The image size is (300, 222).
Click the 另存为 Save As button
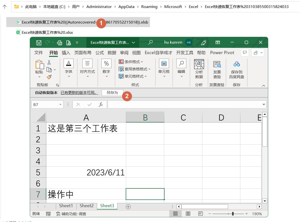pyautogui.click(x=112, y=92)
